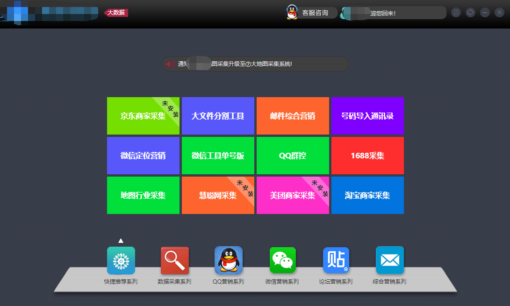Launch the QQ群控 tile
510x306 pixels.
tap(293, 156)
